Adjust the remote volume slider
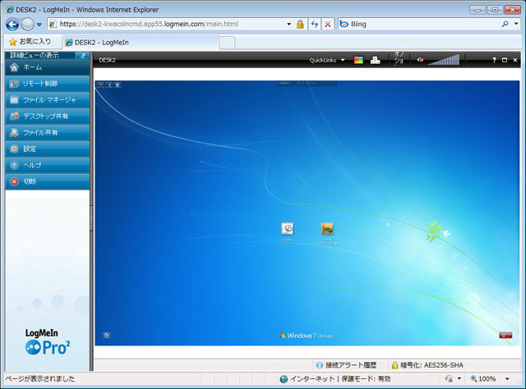The height and width of the screenshot is (389, 526). (444, 60)
